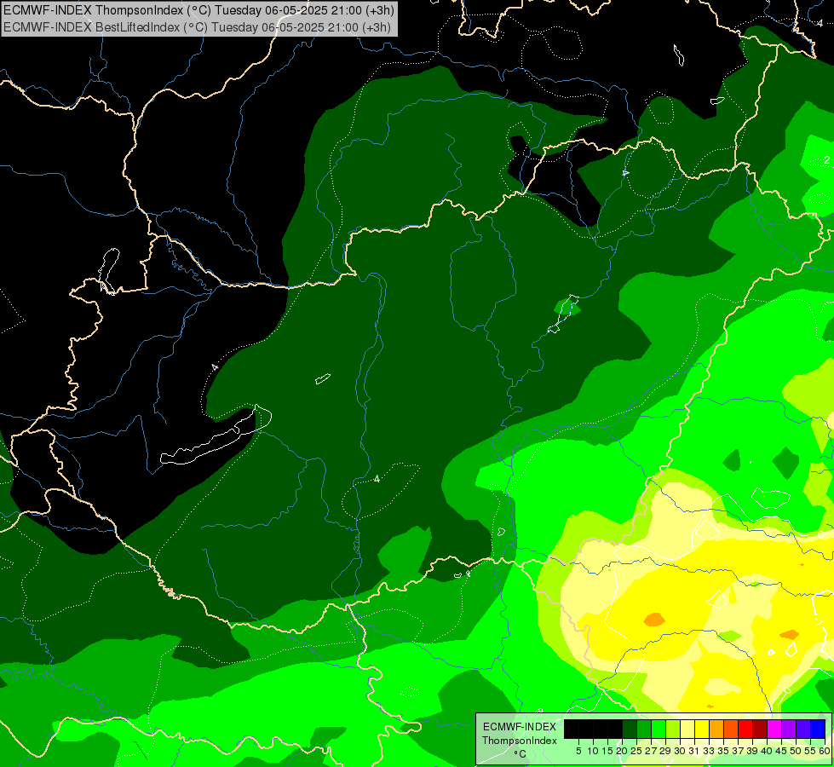834x767 pixels.
Task: Select the yellow 31–33 legend swatch
Action: point(702,729)
